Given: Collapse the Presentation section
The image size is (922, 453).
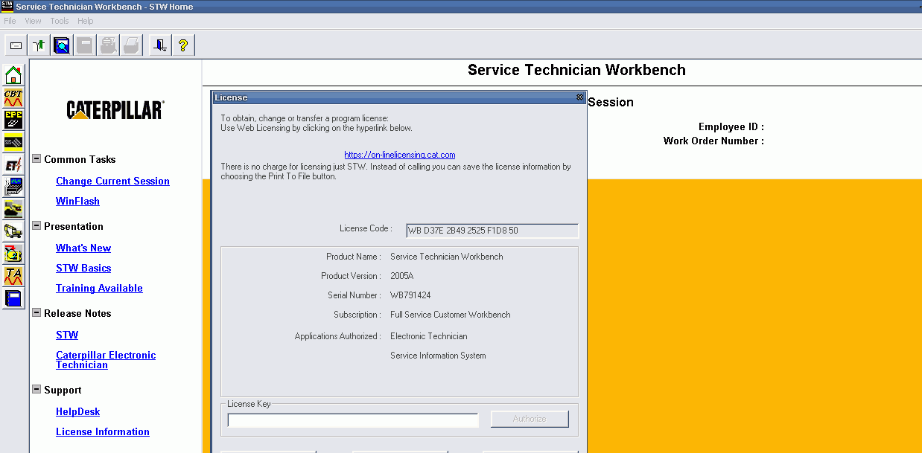Looking at the screenshot, I should (36, 225).
